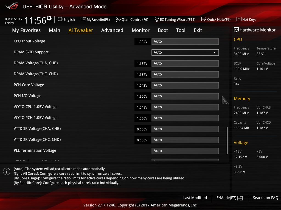This screenshot has height=210, width=281.
Task: Click the MyFavorite list icon
Action: [83, 19]
